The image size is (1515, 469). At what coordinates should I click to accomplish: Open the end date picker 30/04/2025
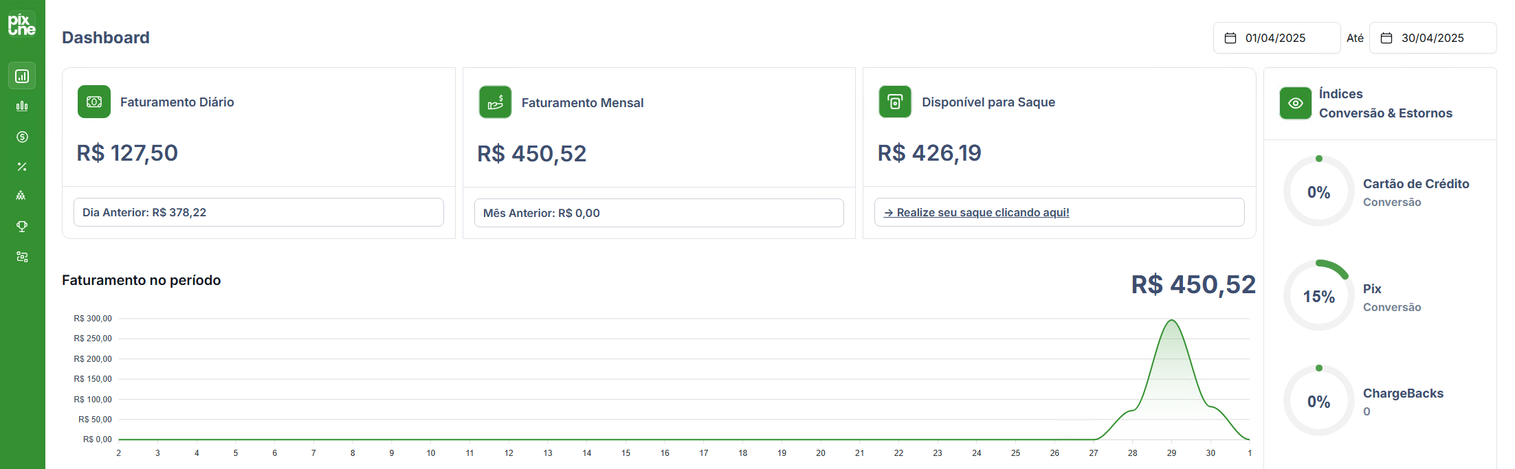click(1433, 38)
